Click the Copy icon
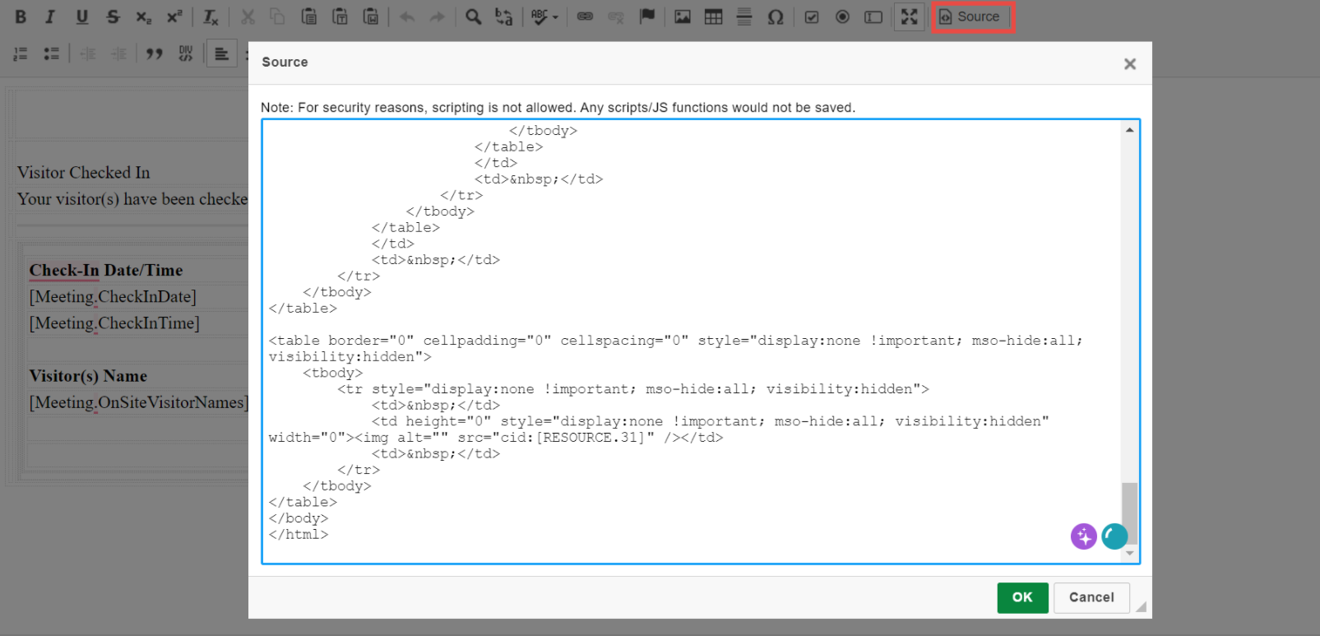The width and height of the screenshot is (1320, 636). tap(278, 16)
